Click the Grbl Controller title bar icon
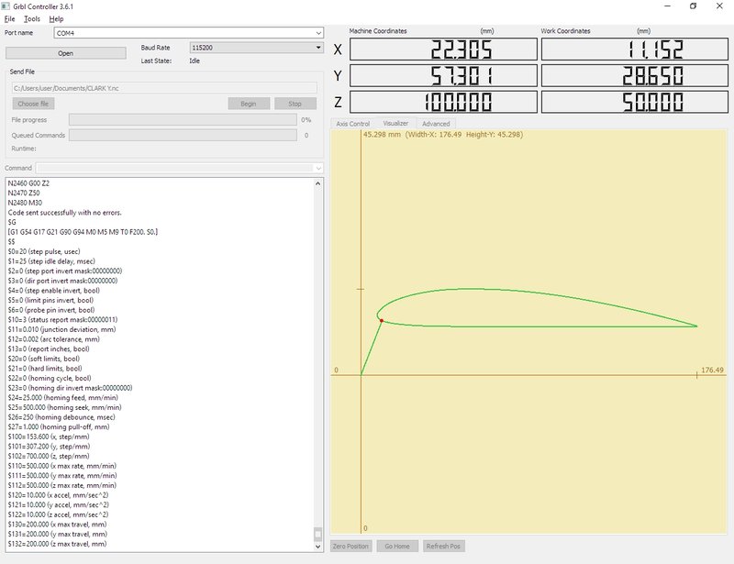Screen dimensions: 734x564 (x=6, y=6)
